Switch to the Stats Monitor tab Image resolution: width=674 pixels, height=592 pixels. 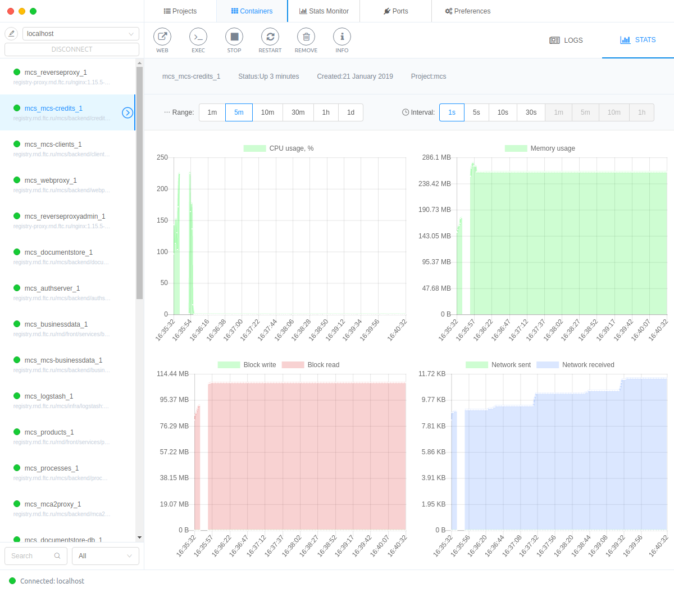point(324,11)
